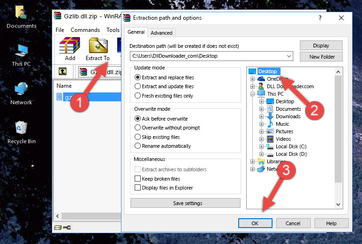Select the Downloads folder in tree
Image resolution: width=362 pixels, height=244 pixels.
pos(288,116)
